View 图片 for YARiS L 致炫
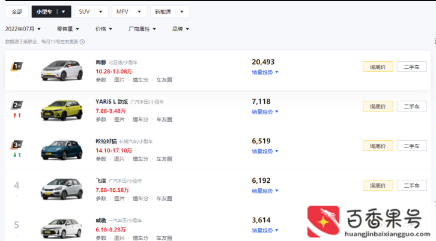 (x=120, y=119)
